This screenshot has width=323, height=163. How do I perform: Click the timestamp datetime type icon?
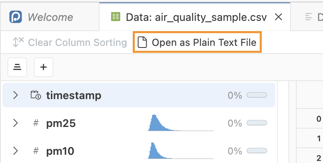pos(36,95)
